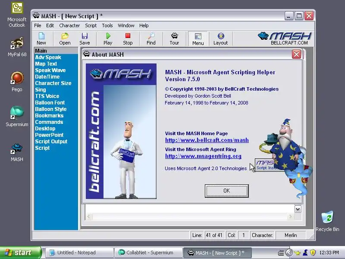The height and width of the screenshot is (259, 345).
Task: Click the horizontal scrollbar left arrow
Action: click(88, 217)
